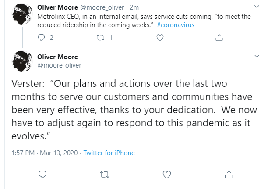Open the #coronavirus hashtag link

(x=175, y=25)
